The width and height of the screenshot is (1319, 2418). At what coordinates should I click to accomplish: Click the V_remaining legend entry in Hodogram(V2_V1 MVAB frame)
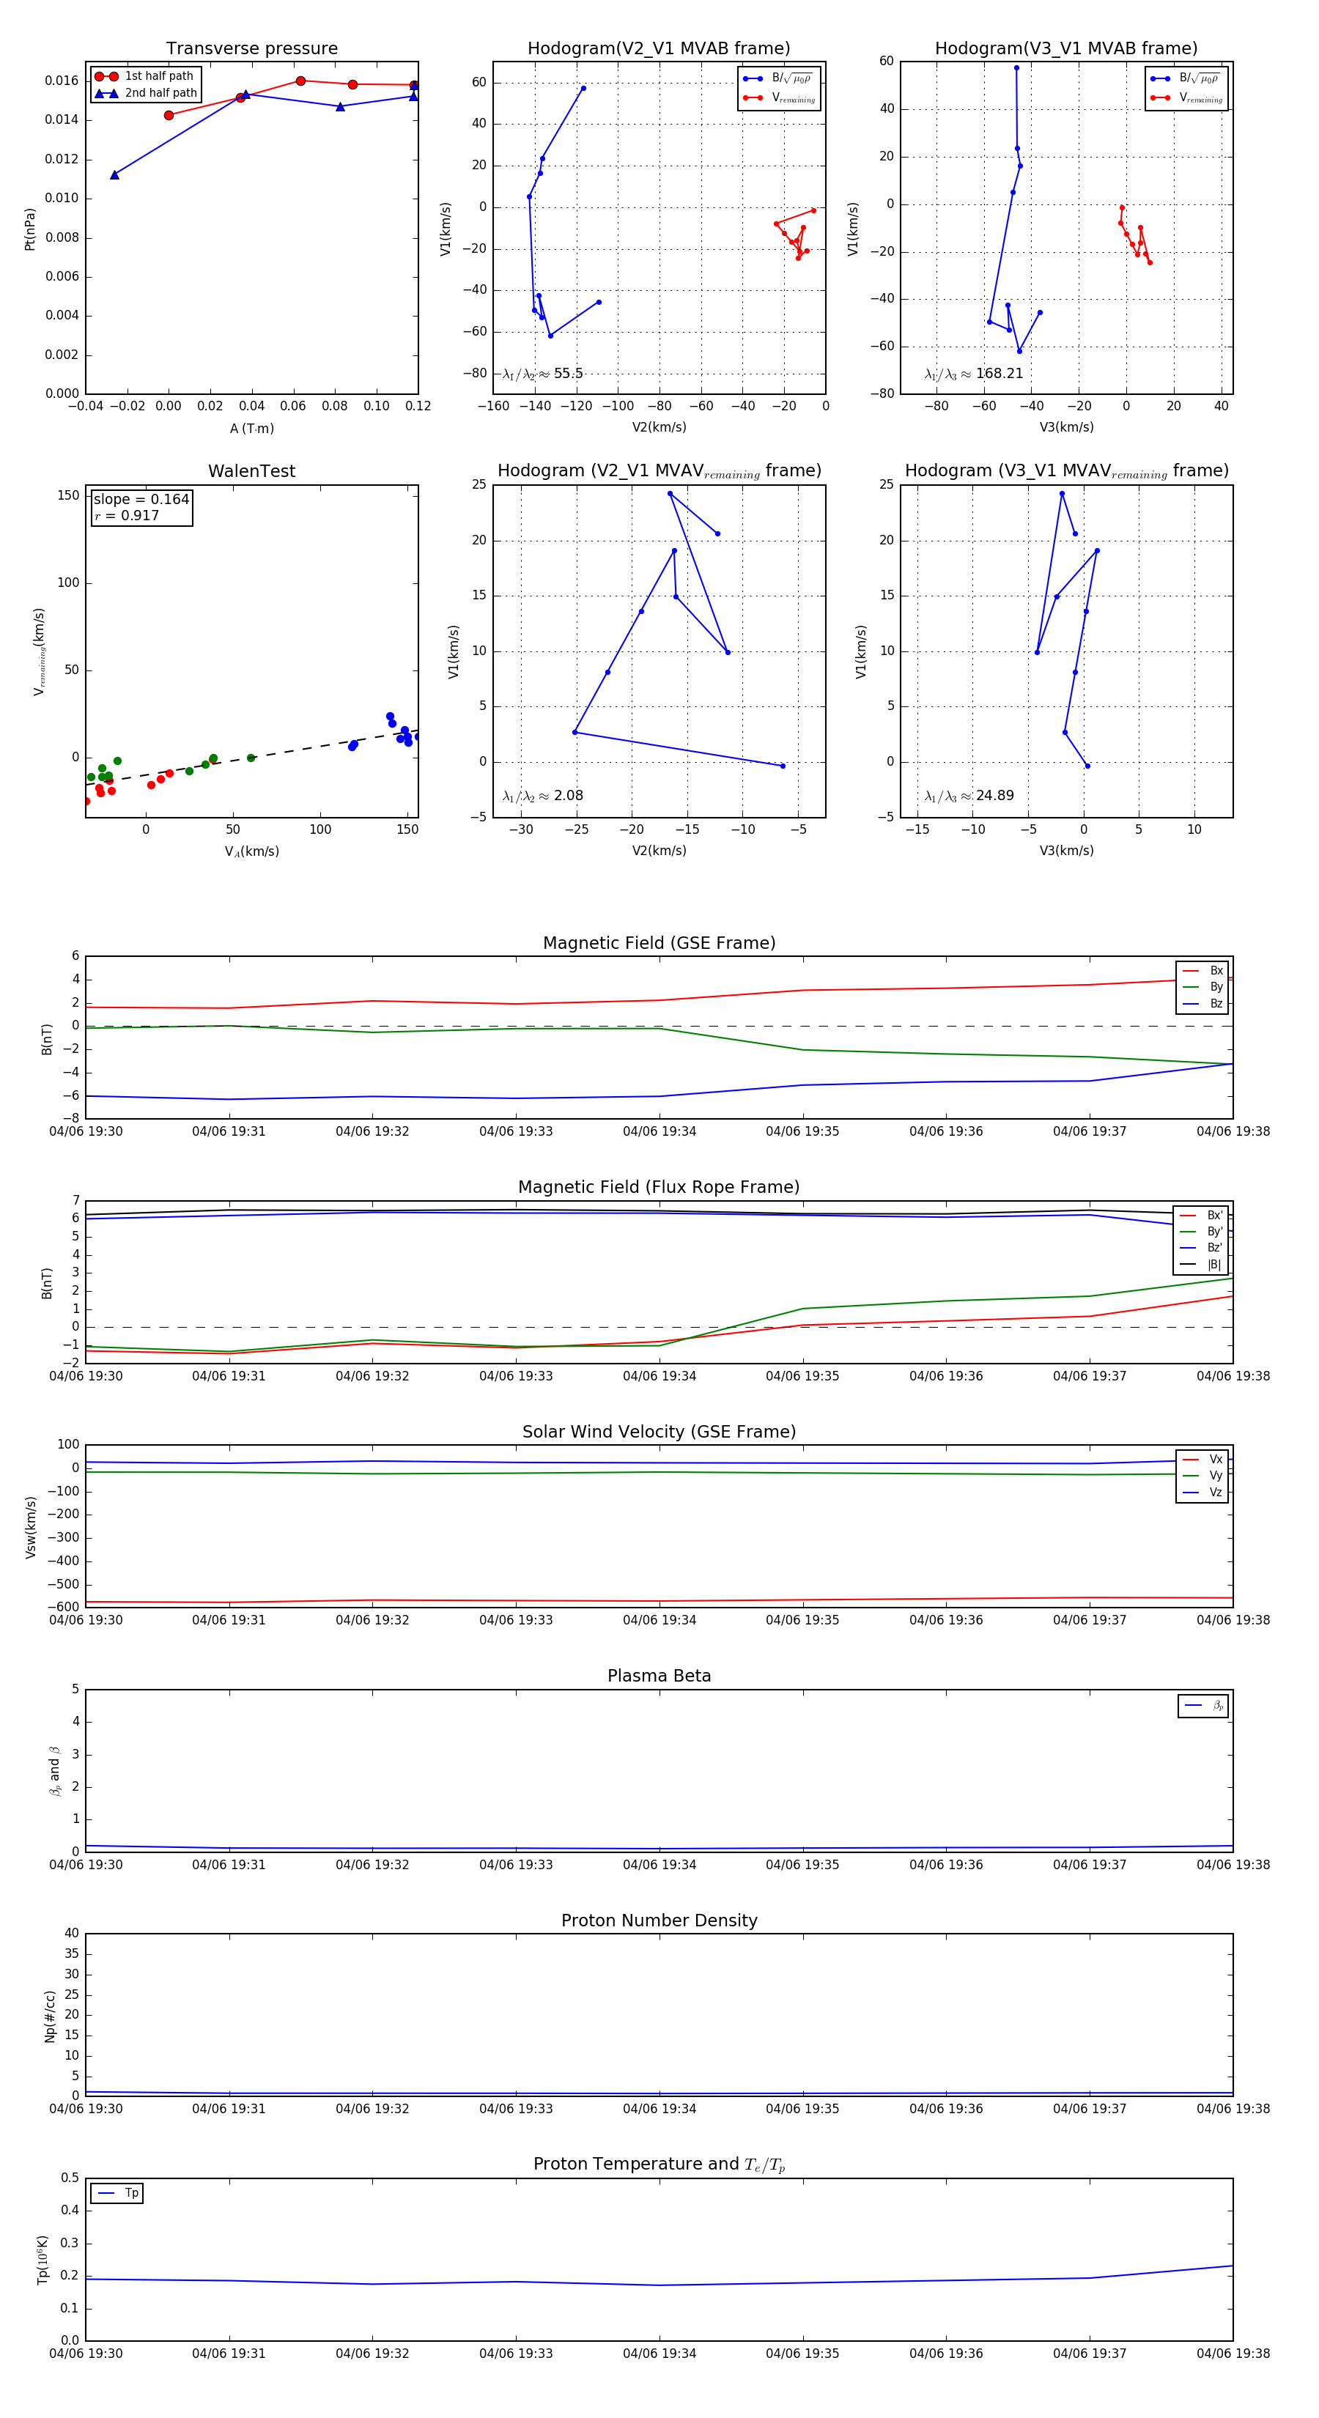(x=779, y=97)
